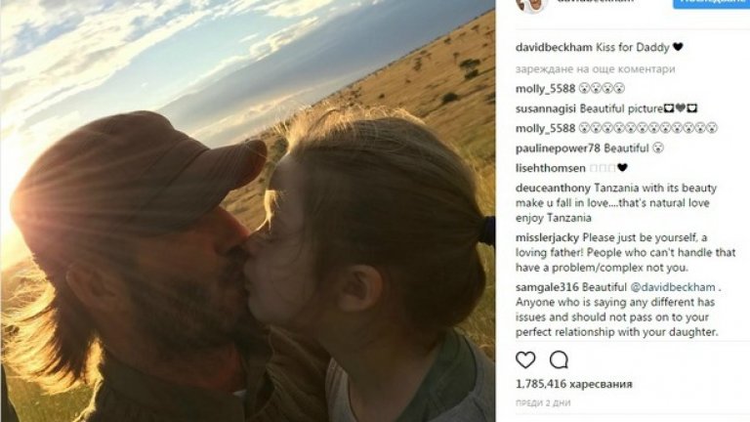Click the blue follow button

(711, 3)
